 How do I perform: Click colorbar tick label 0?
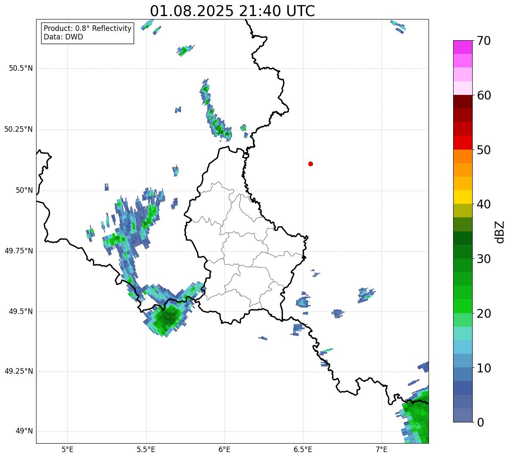pyautogui.click(x=480, y=422)
